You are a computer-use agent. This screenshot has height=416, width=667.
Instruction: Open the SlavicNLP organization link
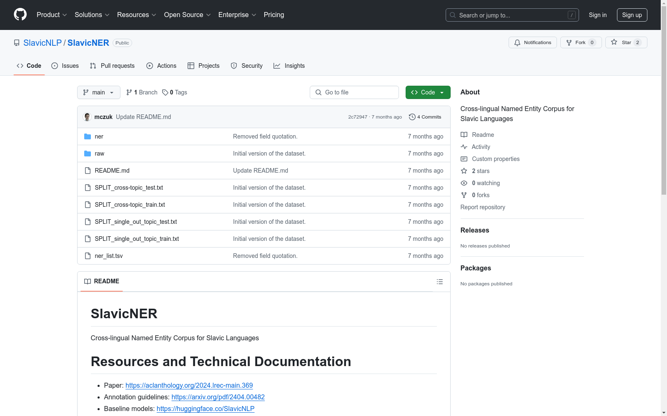(43, 43)
